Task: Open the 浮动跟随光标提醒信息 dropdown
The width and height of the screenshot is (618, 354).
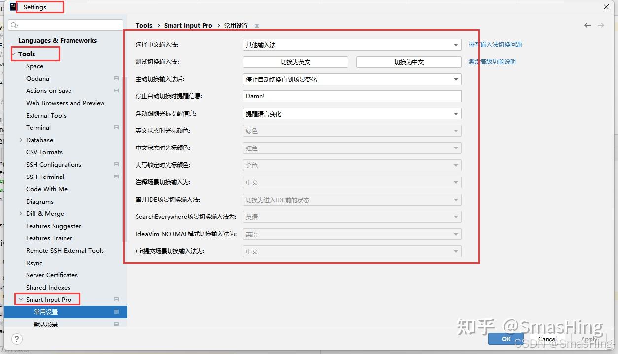Action: tap(456, 113)
